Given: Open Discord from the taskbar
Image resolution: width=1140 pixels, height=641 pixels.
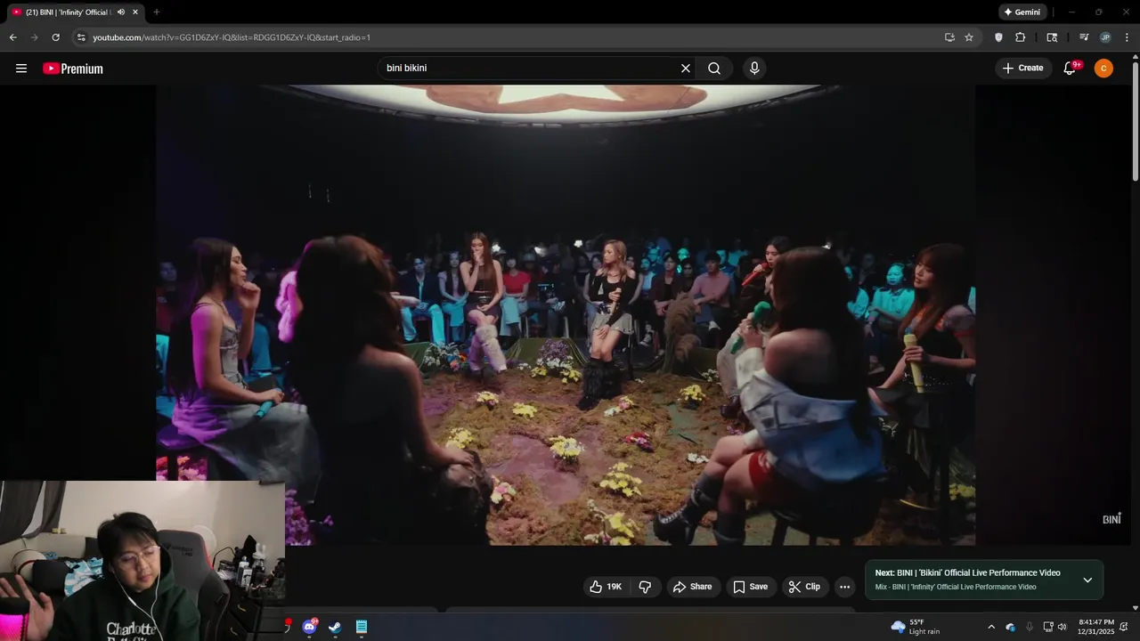Looking at the screenshot, I should pyautogui.click(x=310, y=627).
